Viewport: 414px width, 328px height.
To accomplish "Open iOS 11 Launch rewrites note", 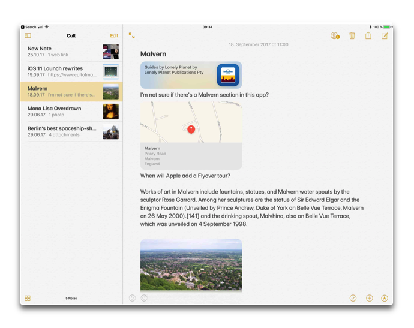I will pyautogui.click(x=71, y=71).
